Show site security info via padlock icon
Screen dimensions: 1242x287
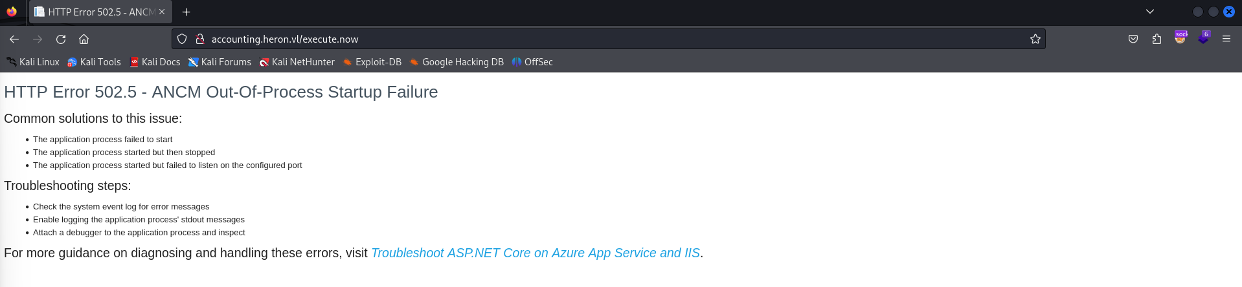(199, 39)
